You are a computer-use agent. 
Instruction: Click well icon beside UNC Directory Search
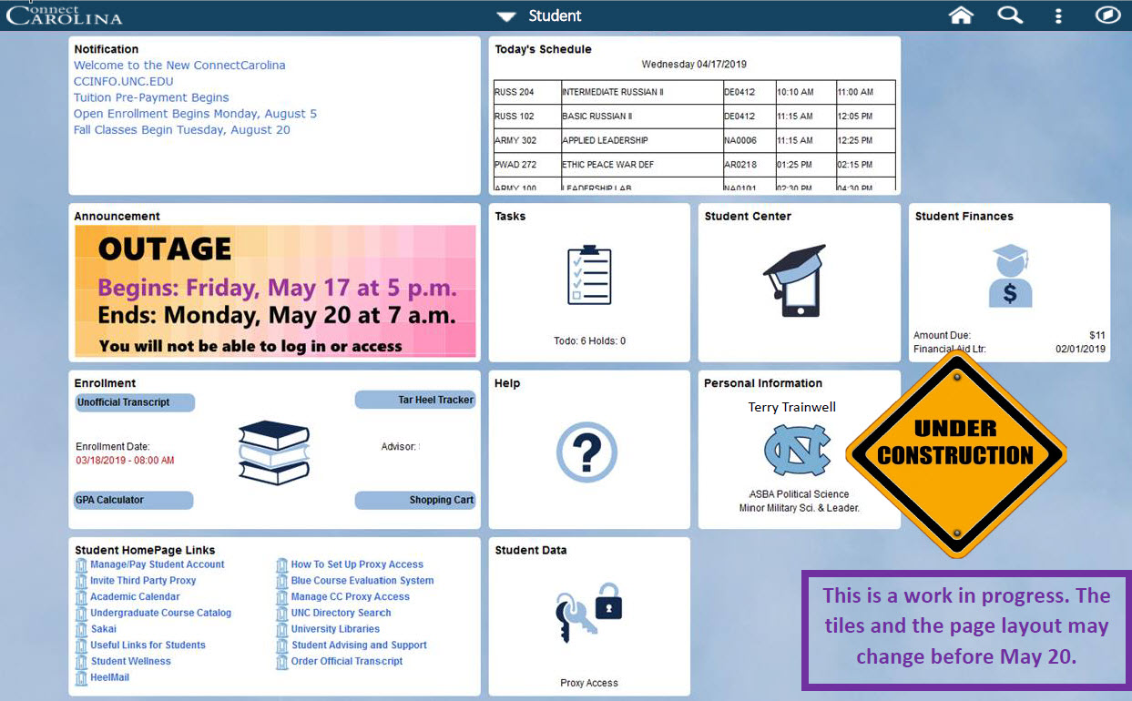pyautogui.click(x=282, y=613)
